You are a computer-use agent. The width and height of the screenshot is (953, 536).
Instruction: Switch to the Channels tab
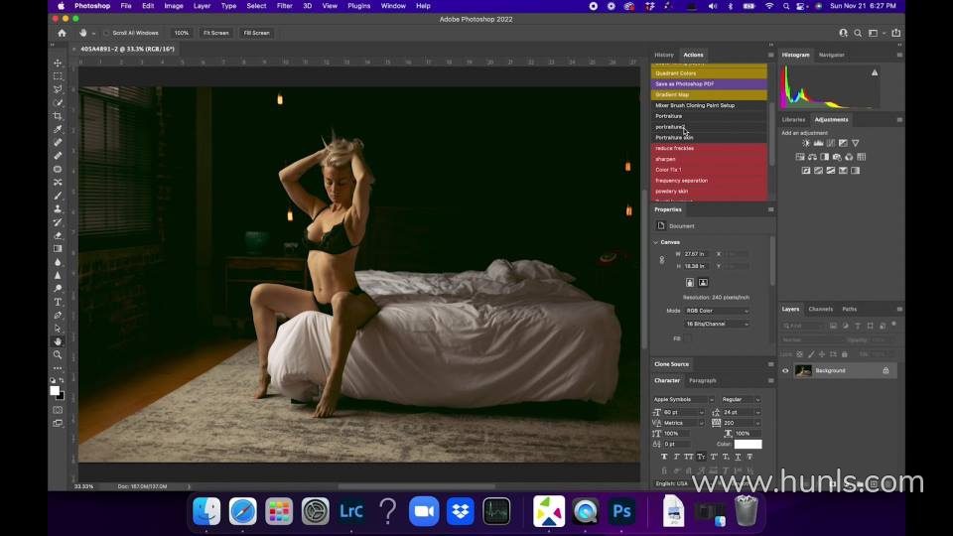click(x=821, y=309)
